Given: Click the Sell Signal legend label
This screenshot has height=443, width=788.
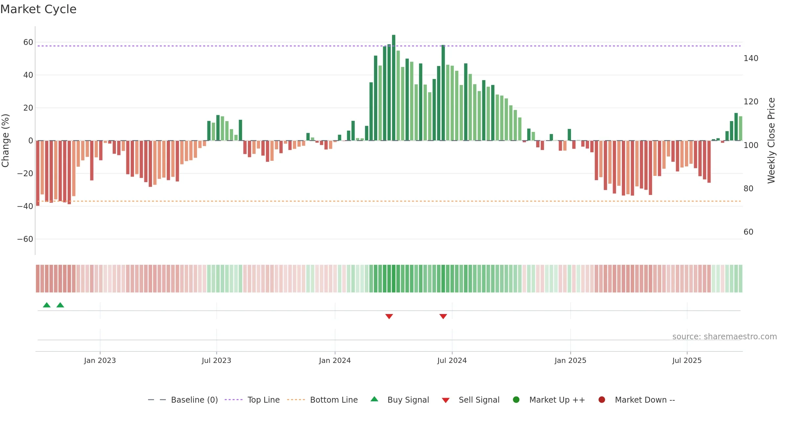Looking at the screenshot, I should tap(479, 400).
